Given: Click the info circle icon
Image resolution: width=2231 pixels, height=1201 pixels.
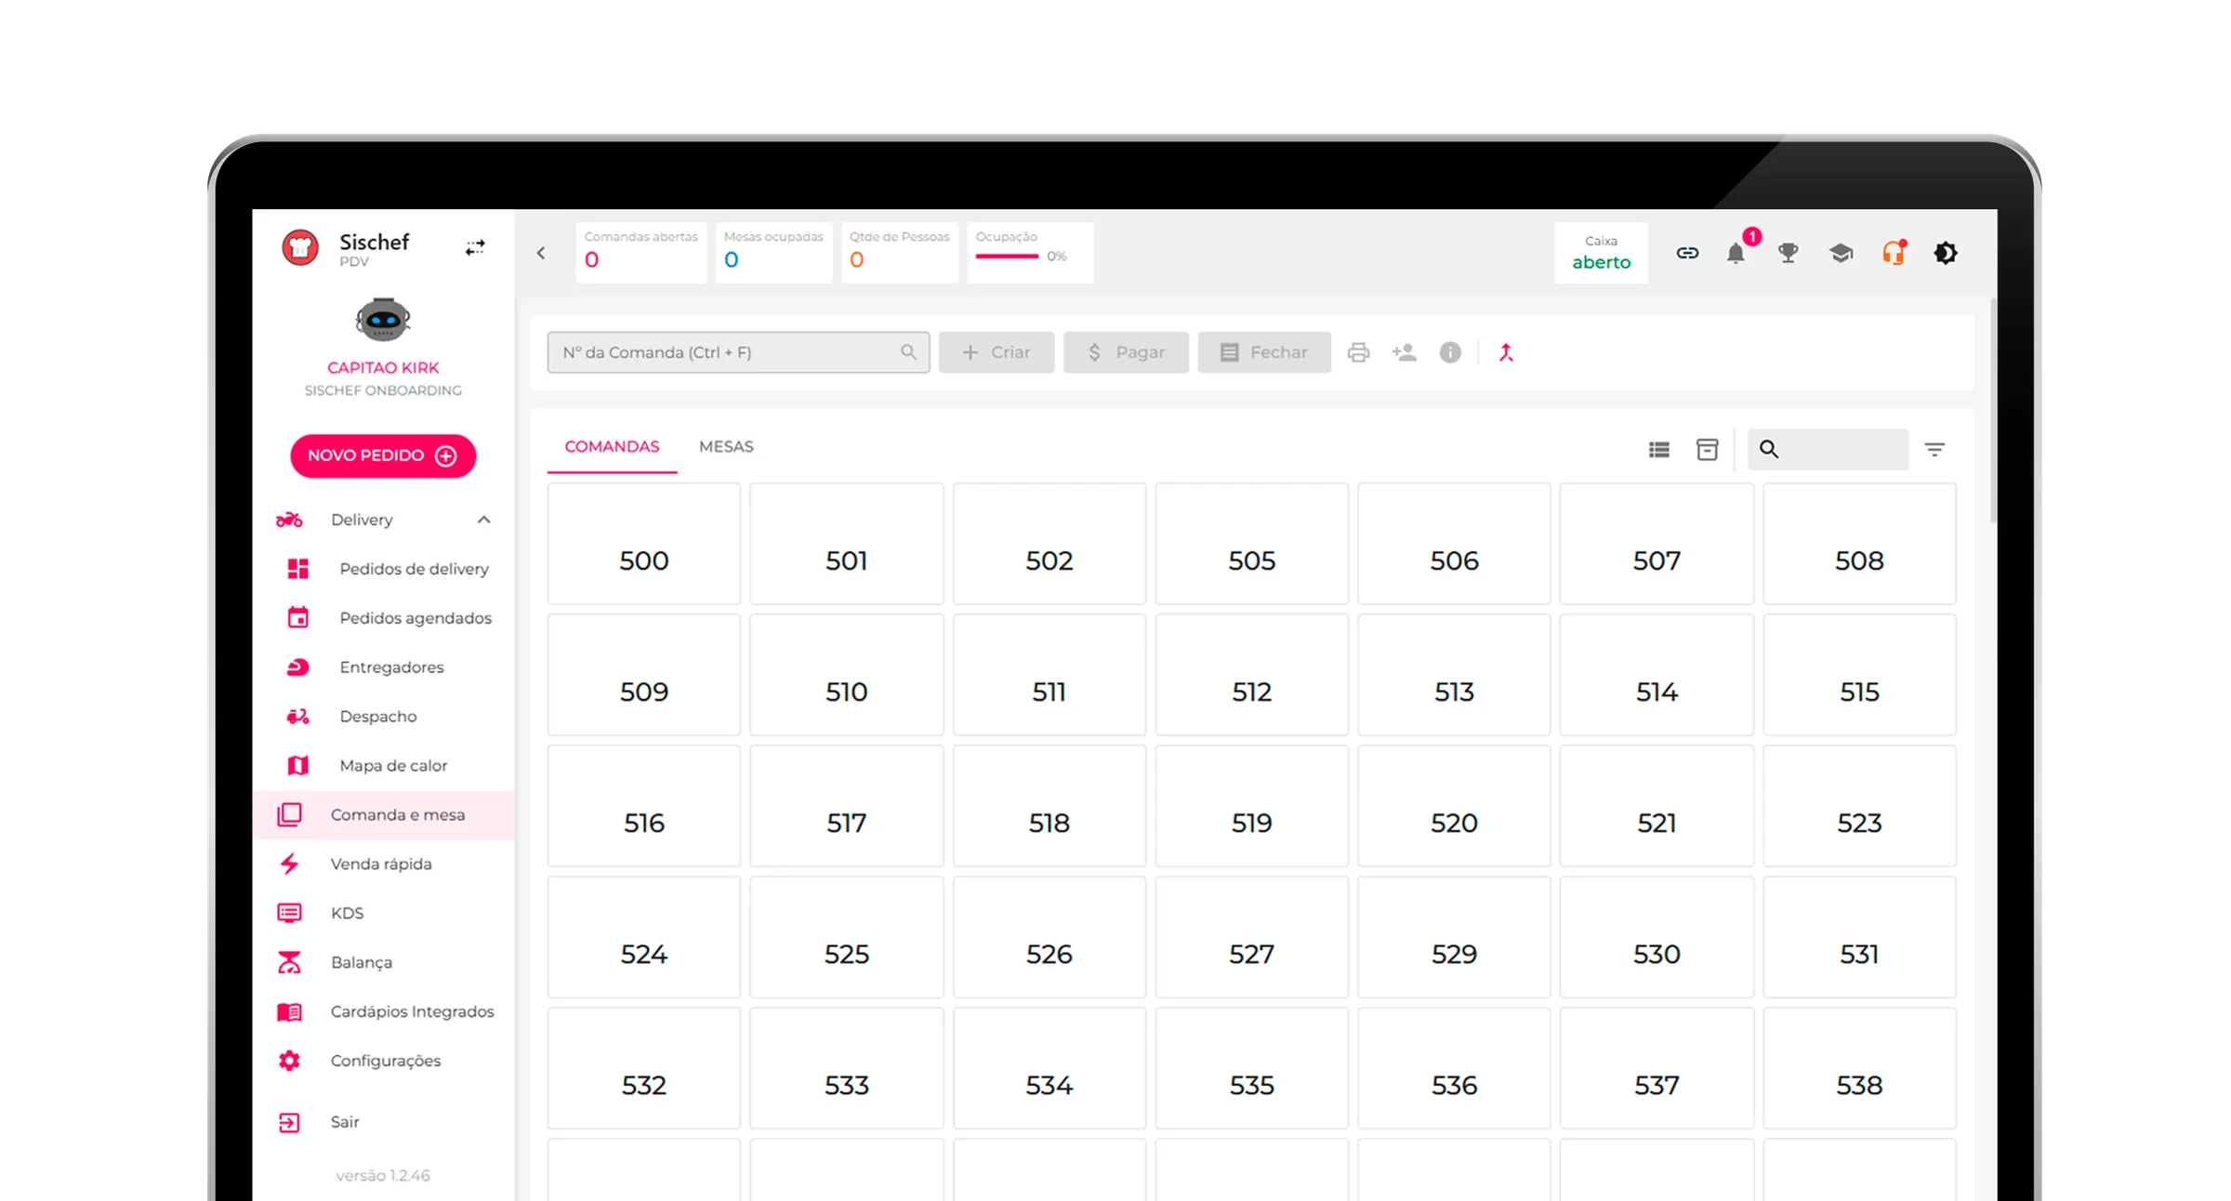Looking at the screenshot, I should tap(1450, 352).
